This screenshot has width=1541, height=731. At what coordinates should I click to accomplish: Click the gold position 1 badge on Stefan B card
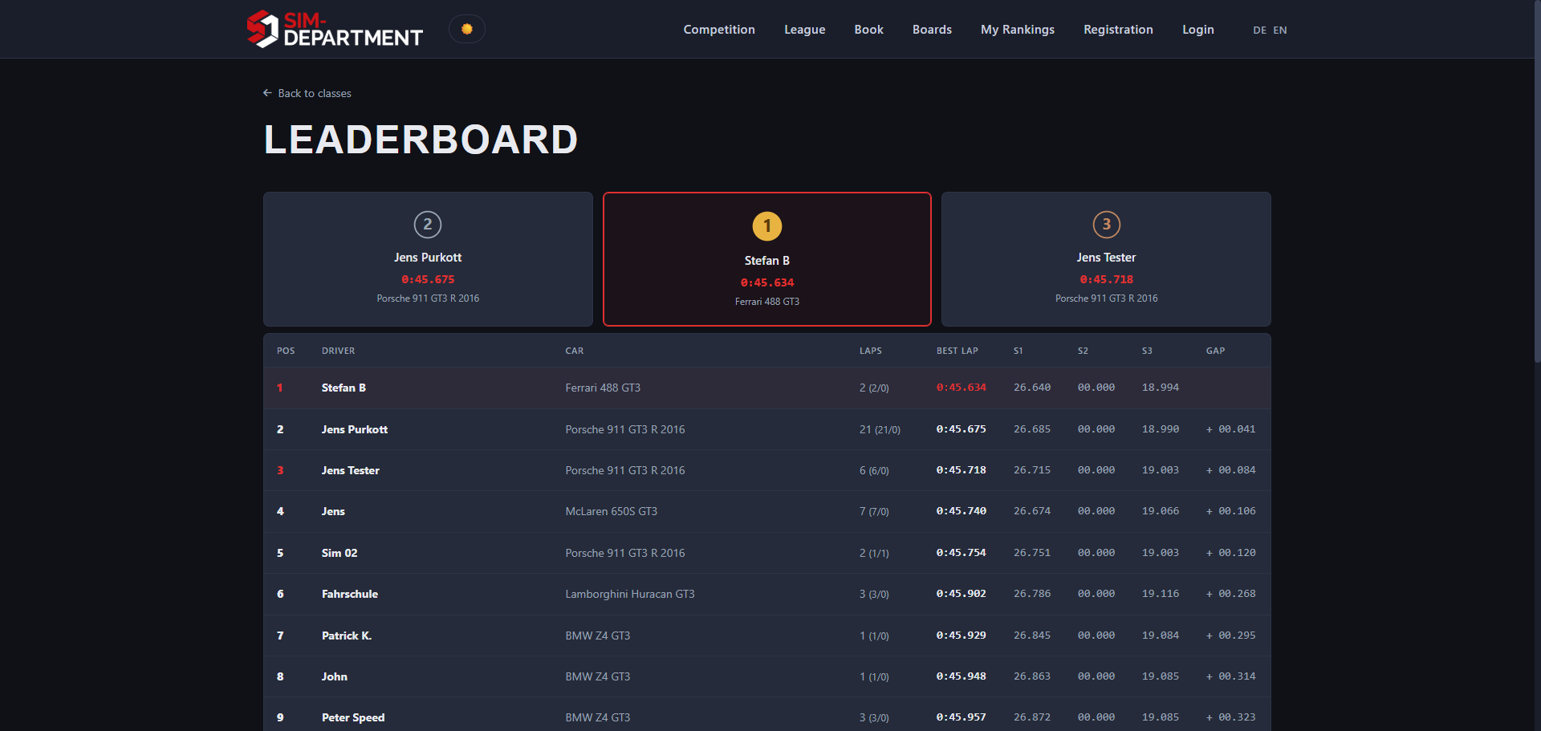pos(767,226)
